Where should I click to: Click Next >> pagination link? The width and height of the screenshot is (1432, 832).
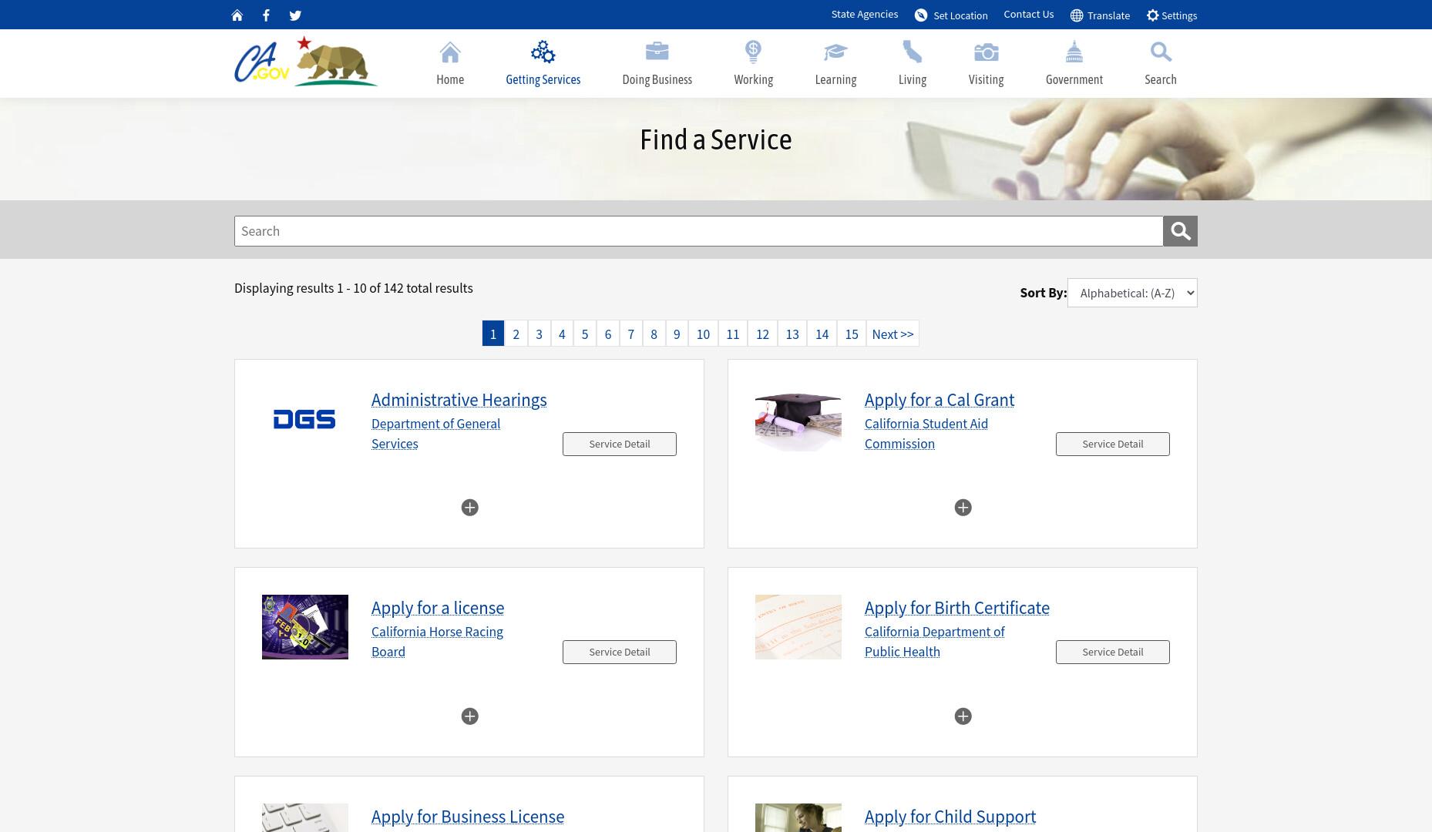(x=892, y=334)
